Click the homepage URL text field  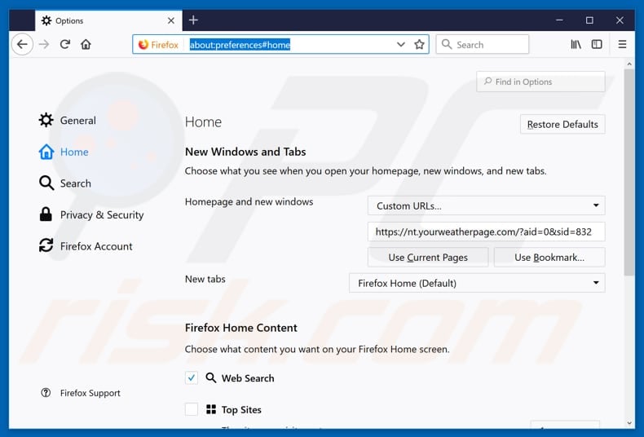pyautogui.click(x=486, y=232)
